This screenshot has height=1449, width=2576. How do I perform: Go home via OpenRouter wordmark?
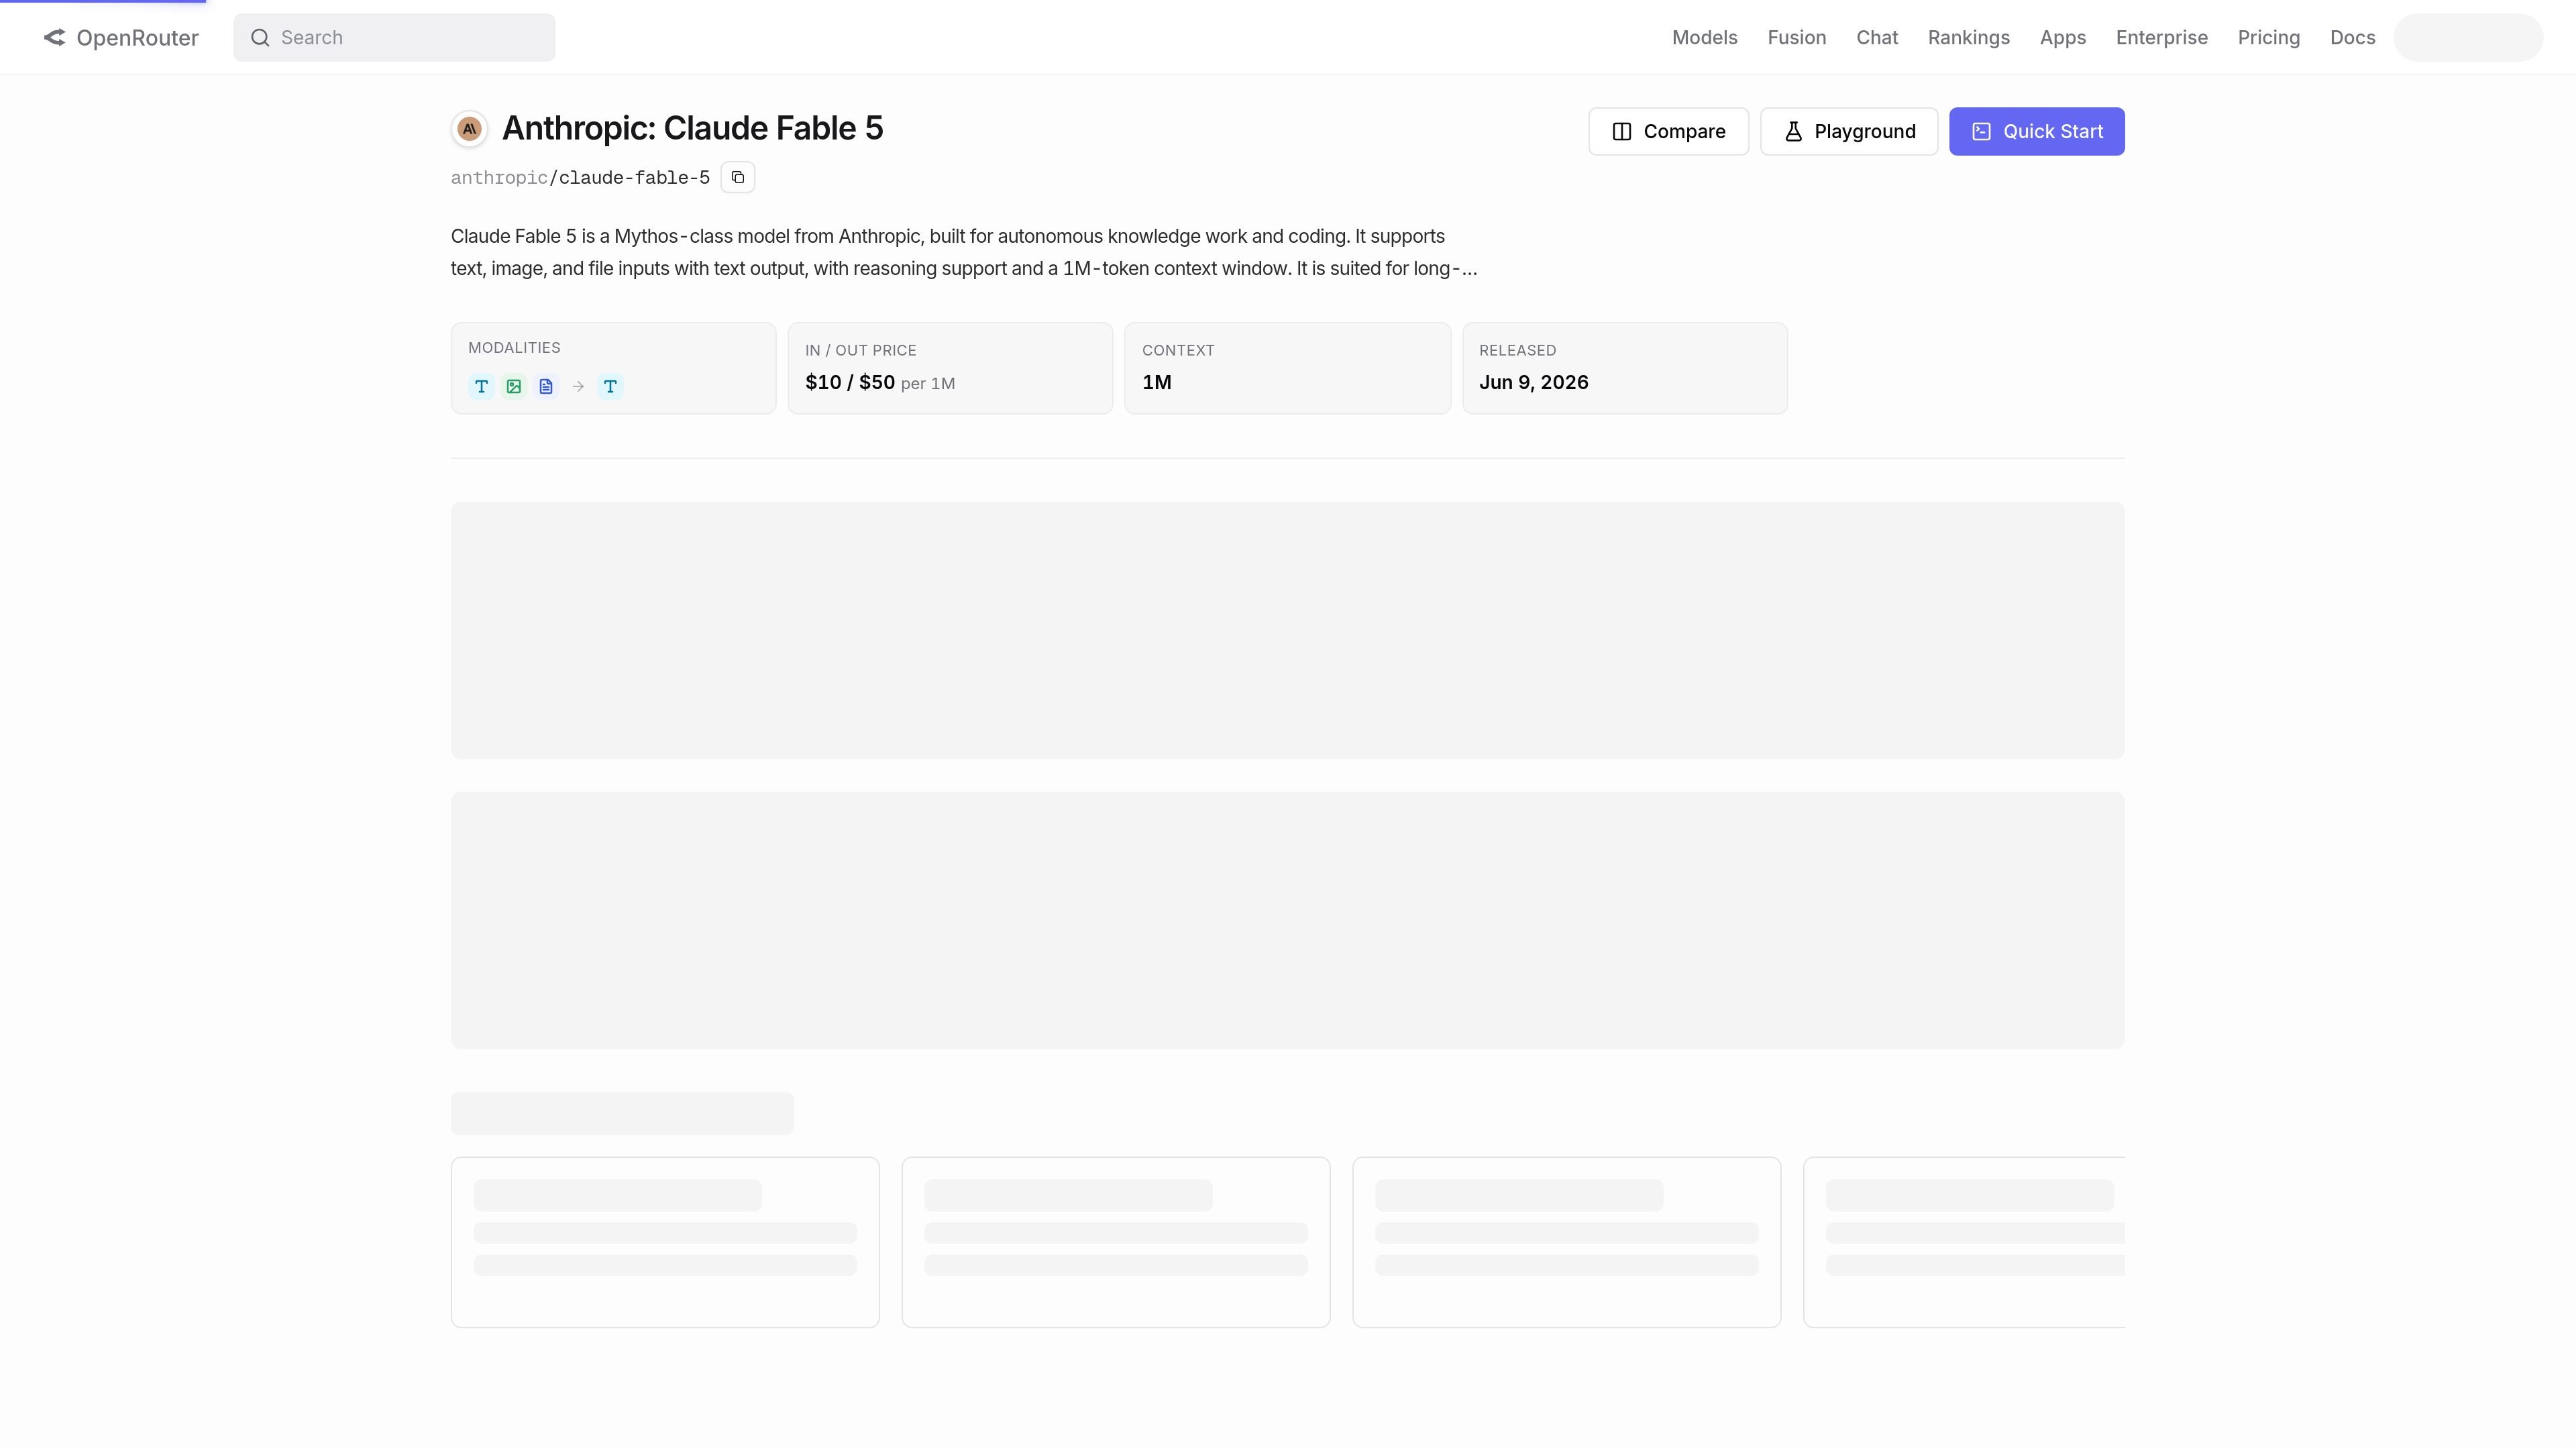tap(137, 38)
